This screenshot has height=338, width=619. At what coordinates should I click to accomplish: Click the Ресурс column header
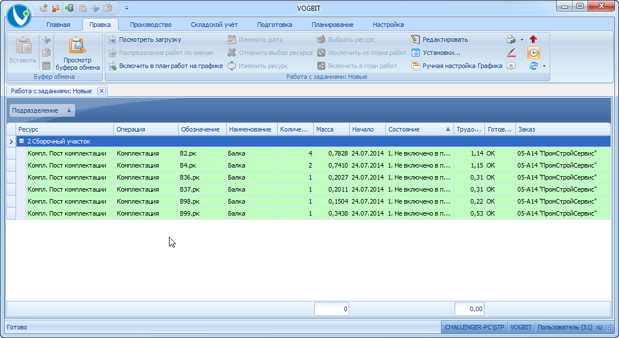click(65, 129)
